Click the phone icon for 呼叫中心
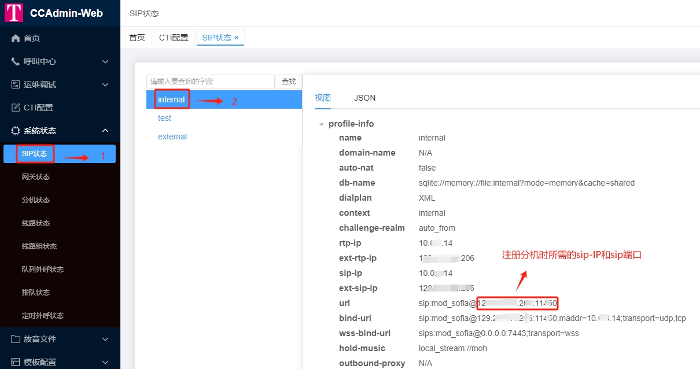The image size is (700, 369). coord(16,61)
